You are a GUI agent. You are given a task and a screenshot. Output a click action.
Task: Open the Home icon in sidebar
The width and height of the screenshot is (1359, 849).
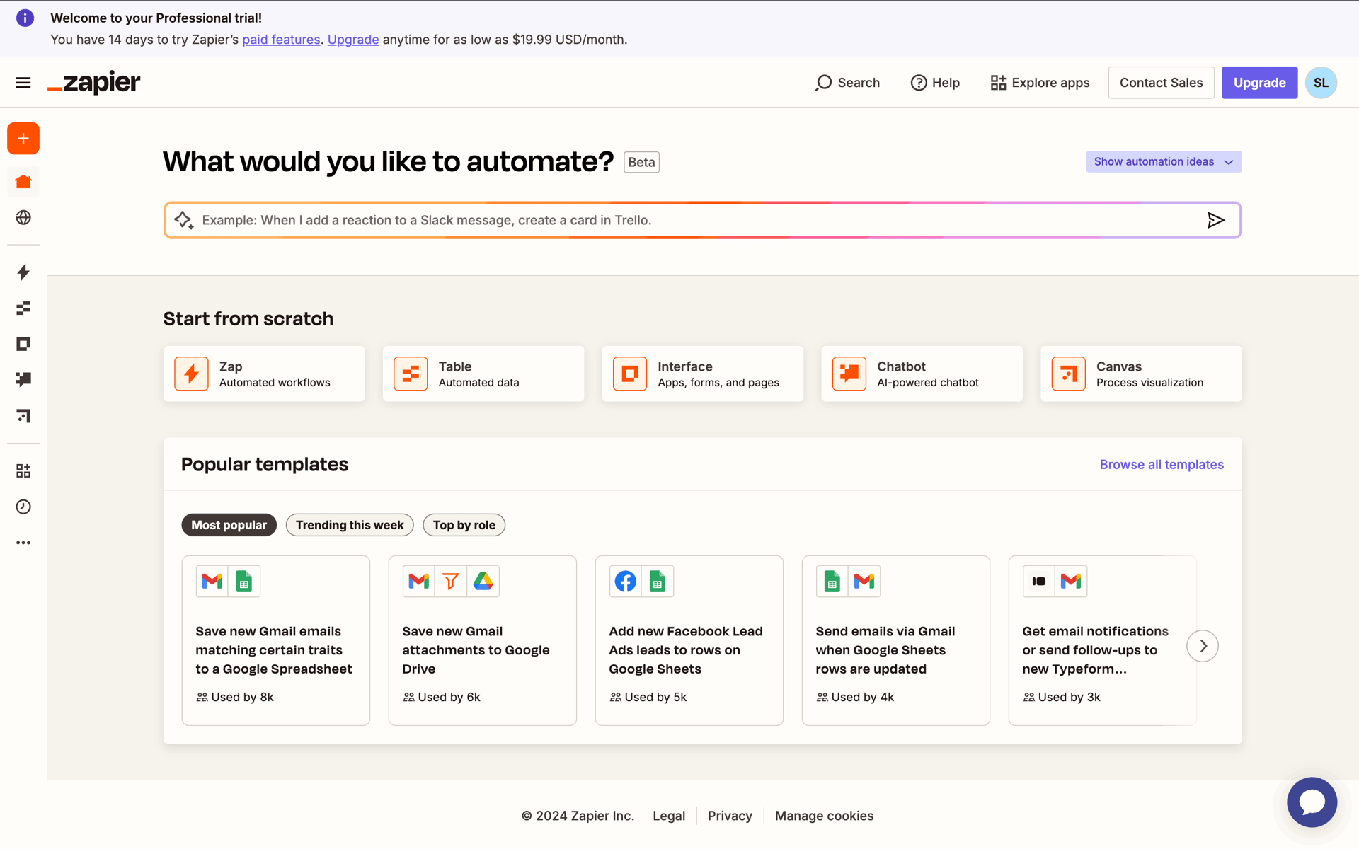(x=23, y=182)
